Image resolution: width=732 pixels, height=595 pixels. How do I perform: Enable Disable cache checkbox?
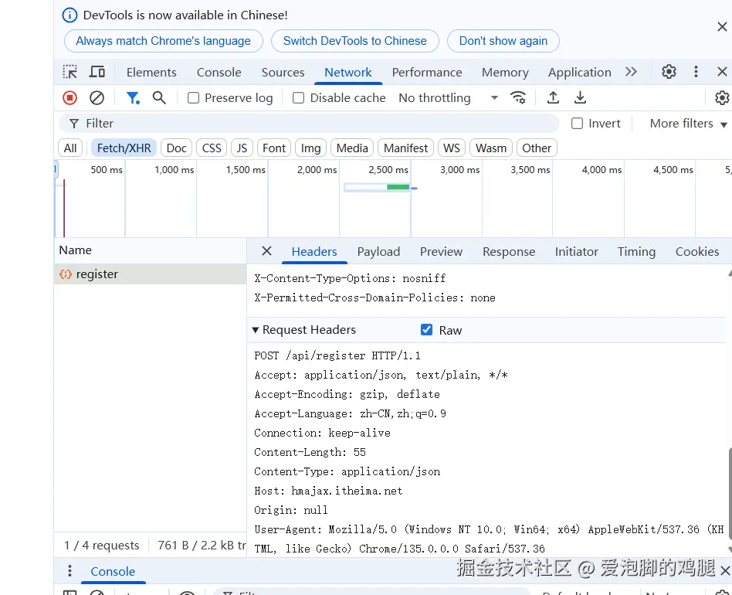tap(298, 98)
